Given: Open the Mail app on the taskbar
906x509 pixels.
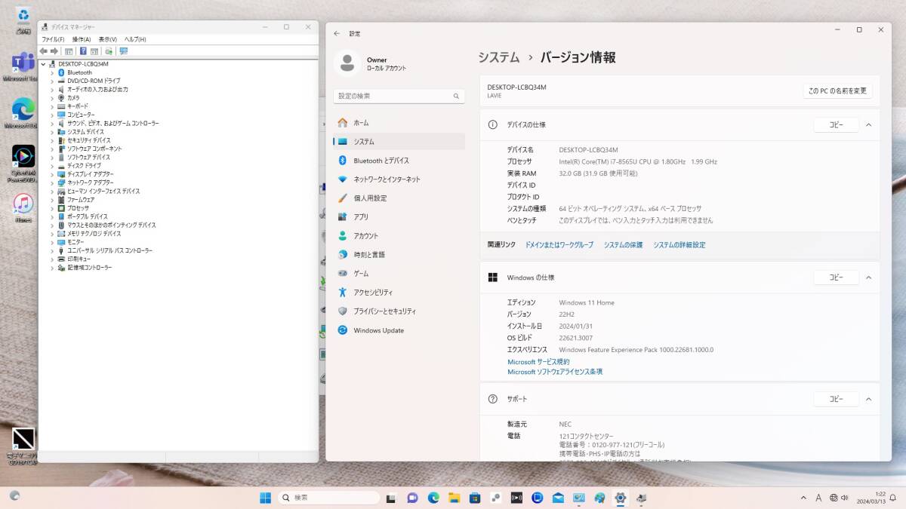Looking at the screenshot, I should [x=558, y=498].
